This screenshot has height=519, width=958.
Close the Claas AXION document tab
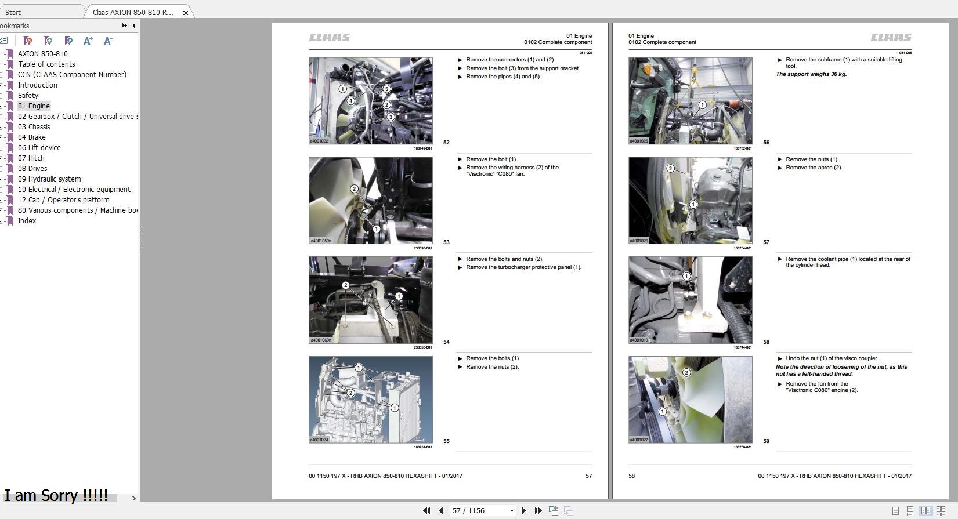[x=186, y=13]
